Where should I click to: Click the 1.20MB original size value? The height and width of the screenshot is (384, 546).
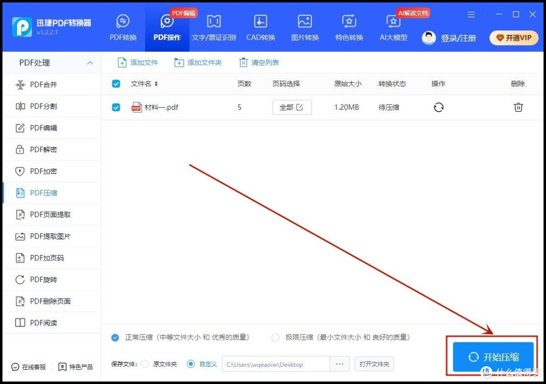[x=346, y=107]
